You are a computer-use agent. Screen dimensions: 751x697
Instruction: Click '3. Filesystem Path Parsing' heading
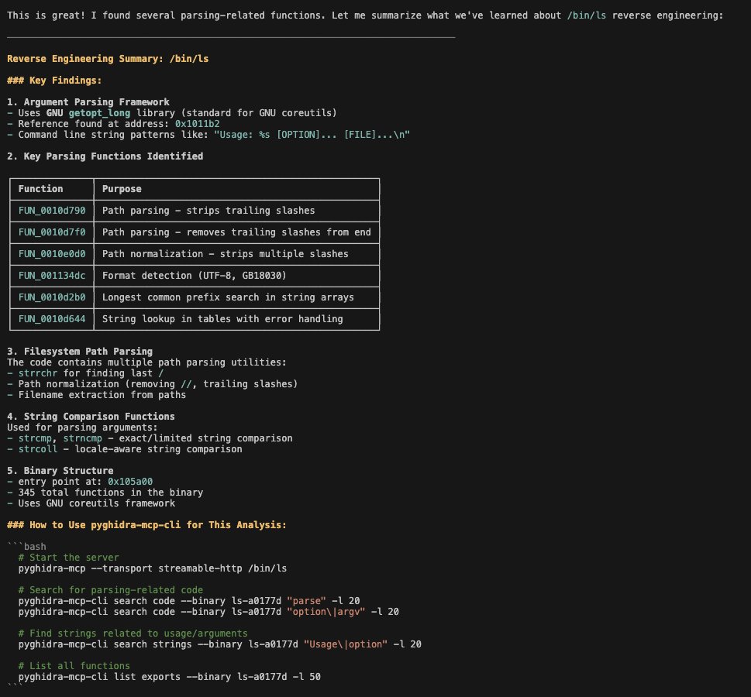[80, 352]
